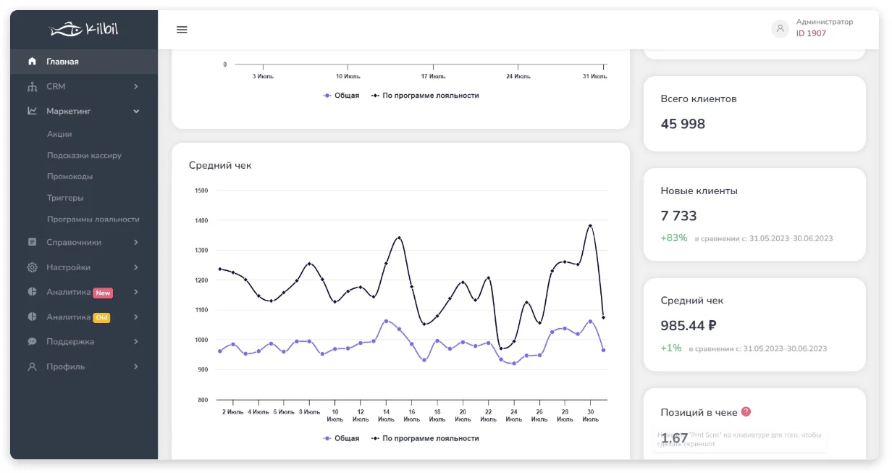This screenshot has width=892, height=473.
Task: Expand the Аналитика Old chevron
Action: [136, 317]
